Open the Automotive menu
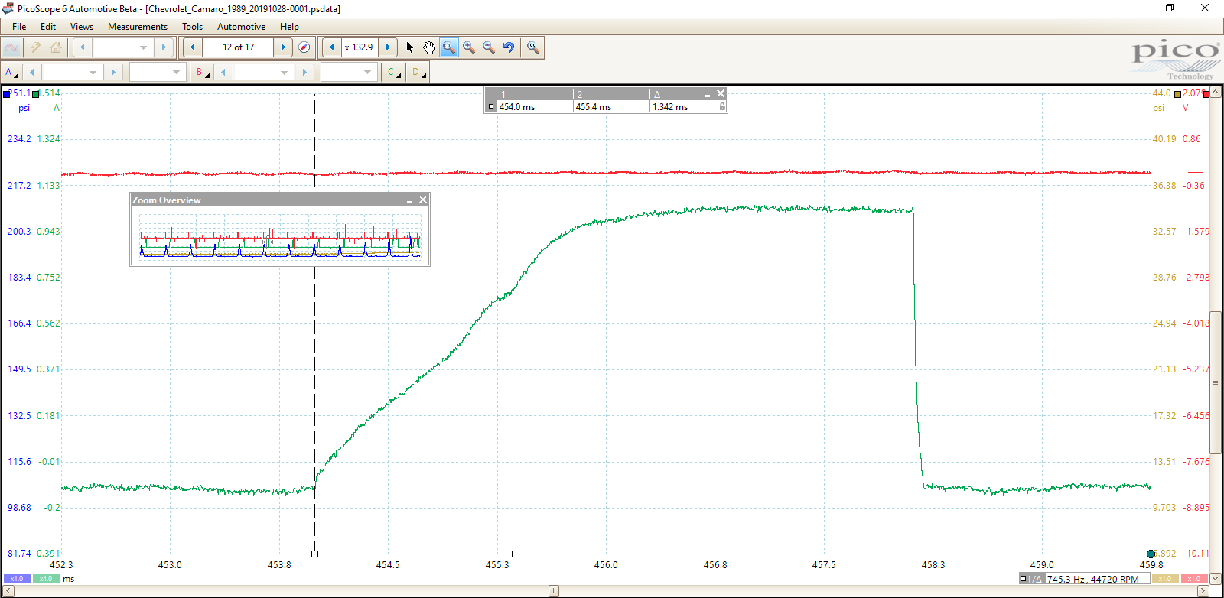This screenshot has width=1224, height=598. click(241, 27)
